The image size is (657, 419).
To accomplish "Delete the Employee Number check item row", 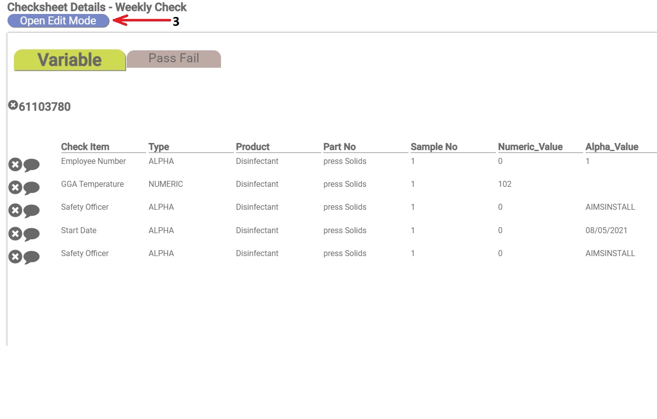I will point(14,164).
